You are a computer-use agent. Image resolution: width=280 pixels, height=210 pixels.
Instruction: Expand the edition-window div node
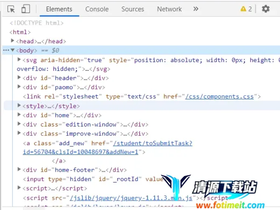tap(19, 124)
